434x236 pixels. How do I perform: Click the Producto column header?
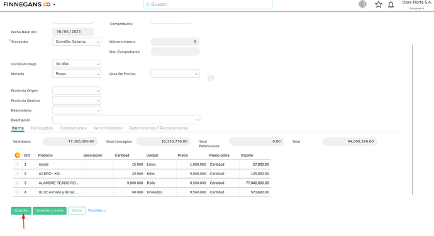[x=45, y=155]
